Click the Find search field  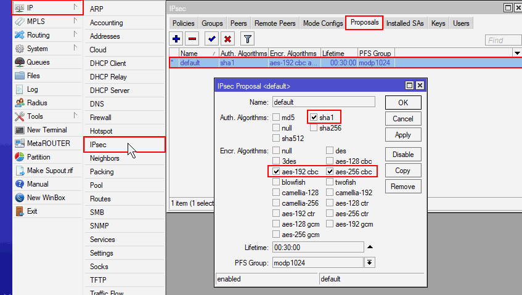[x=502, y=40]
